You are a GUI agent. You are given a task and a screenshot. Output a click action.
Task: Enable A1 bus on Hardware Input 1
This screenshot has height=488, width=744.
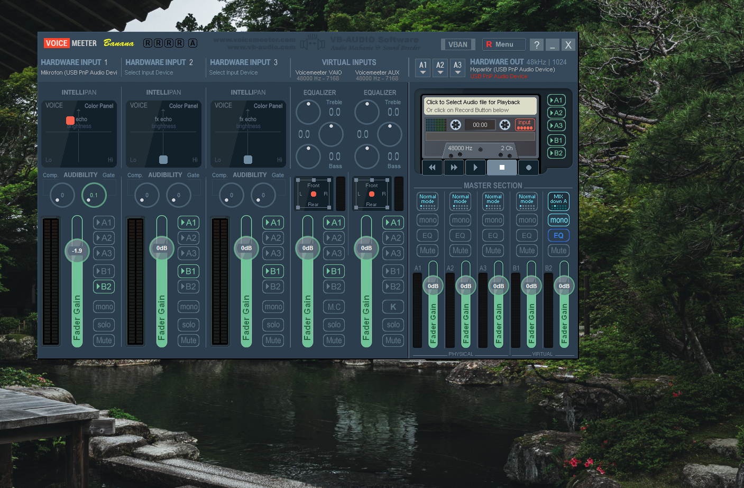tap(104, 223)
